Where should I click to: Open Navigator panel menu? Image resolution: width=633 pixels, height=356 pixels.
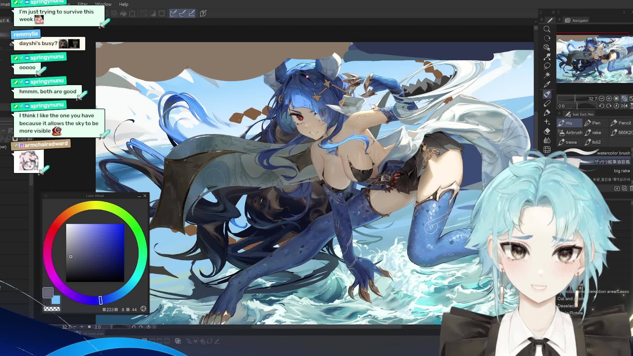point(559,20)
